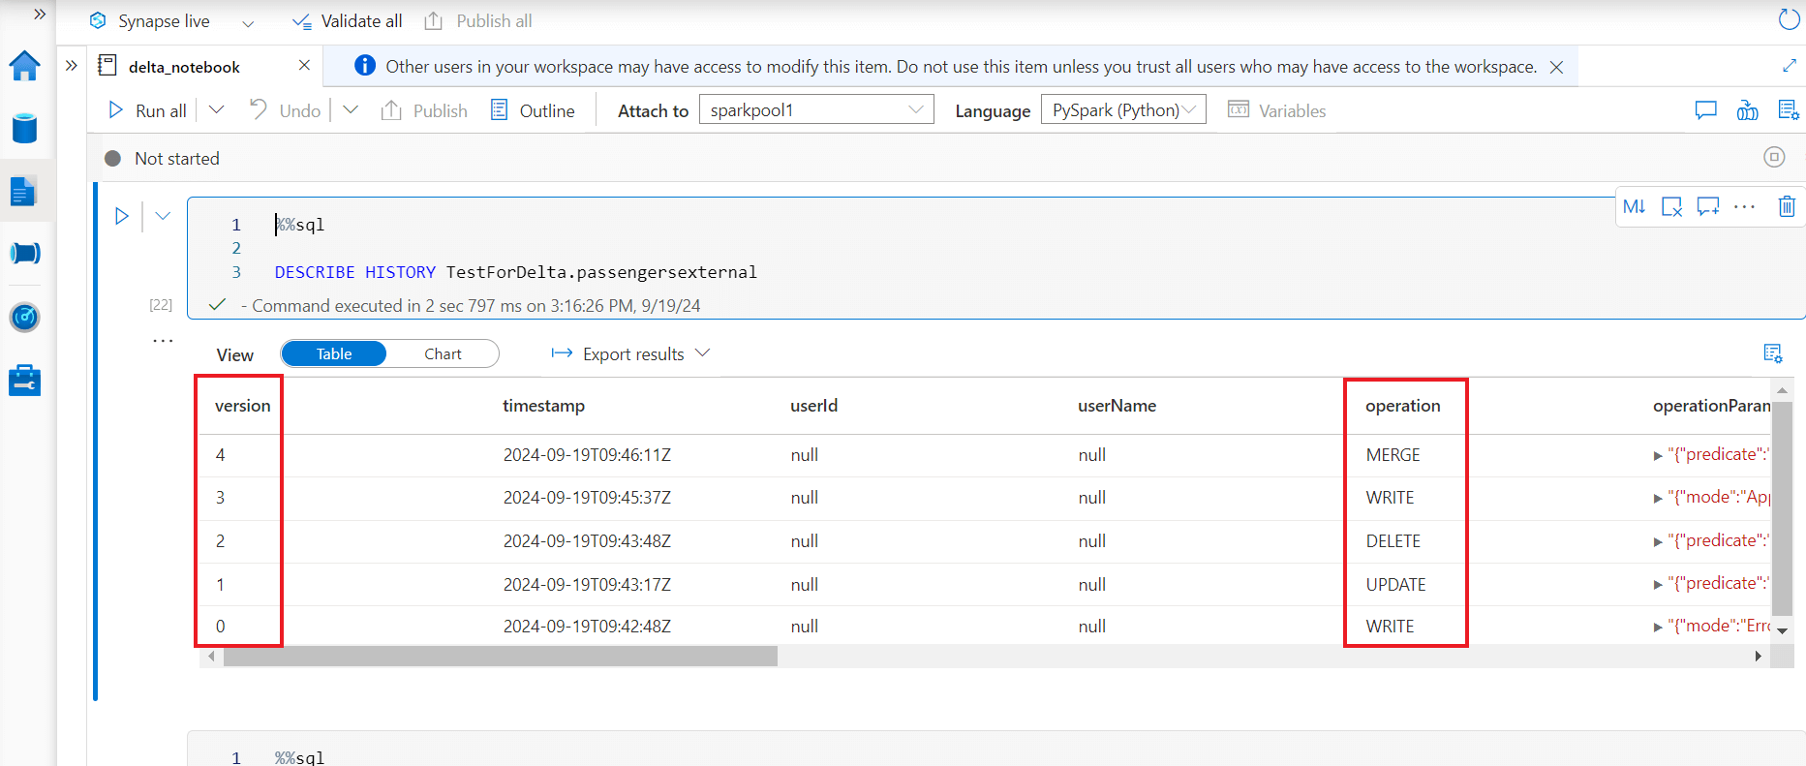This screenshot has height=766, width=1806.
Task: Expand the Export results menu
Action: click(631, 354)
